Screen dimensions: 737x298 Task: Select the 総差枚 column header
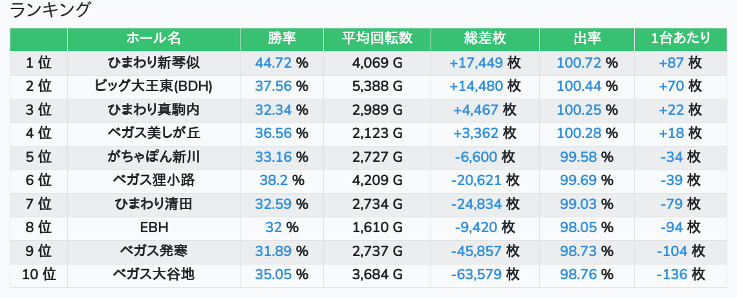pos(485,39)
